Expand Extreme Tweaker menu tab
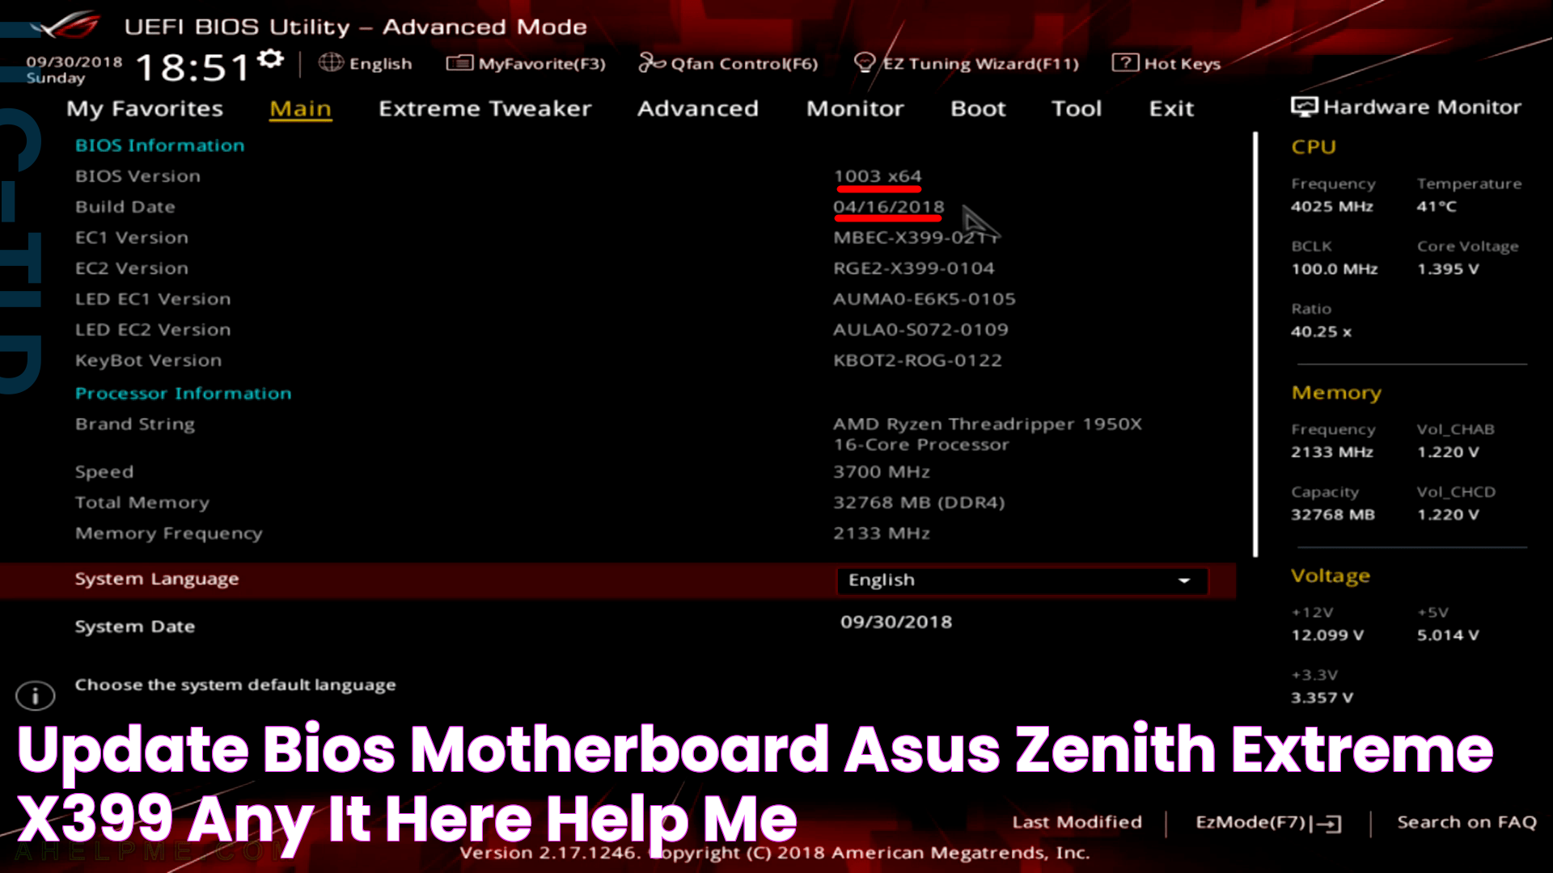This screenshot has height=873, width=1553. click(x=485, y=108)
